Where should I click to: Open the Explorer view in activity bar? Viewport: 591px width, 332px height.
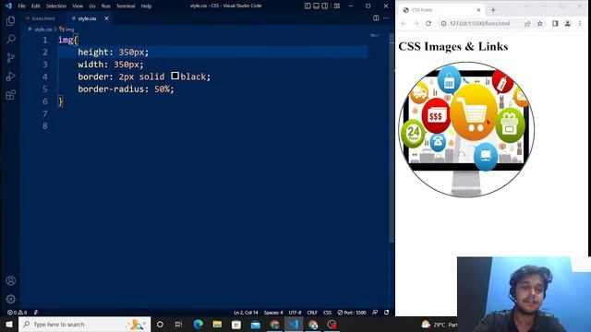tap(10, 21)
